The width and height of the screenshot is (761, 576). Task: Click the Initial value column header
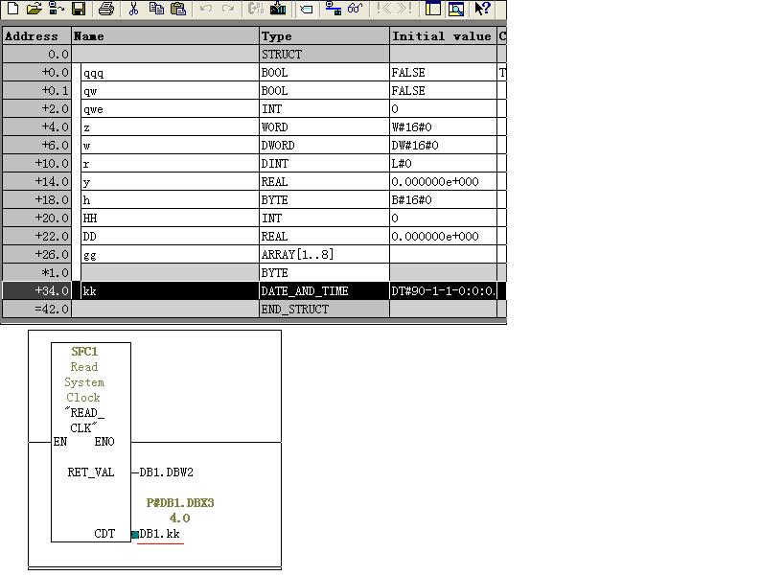[x=443, y=35]
